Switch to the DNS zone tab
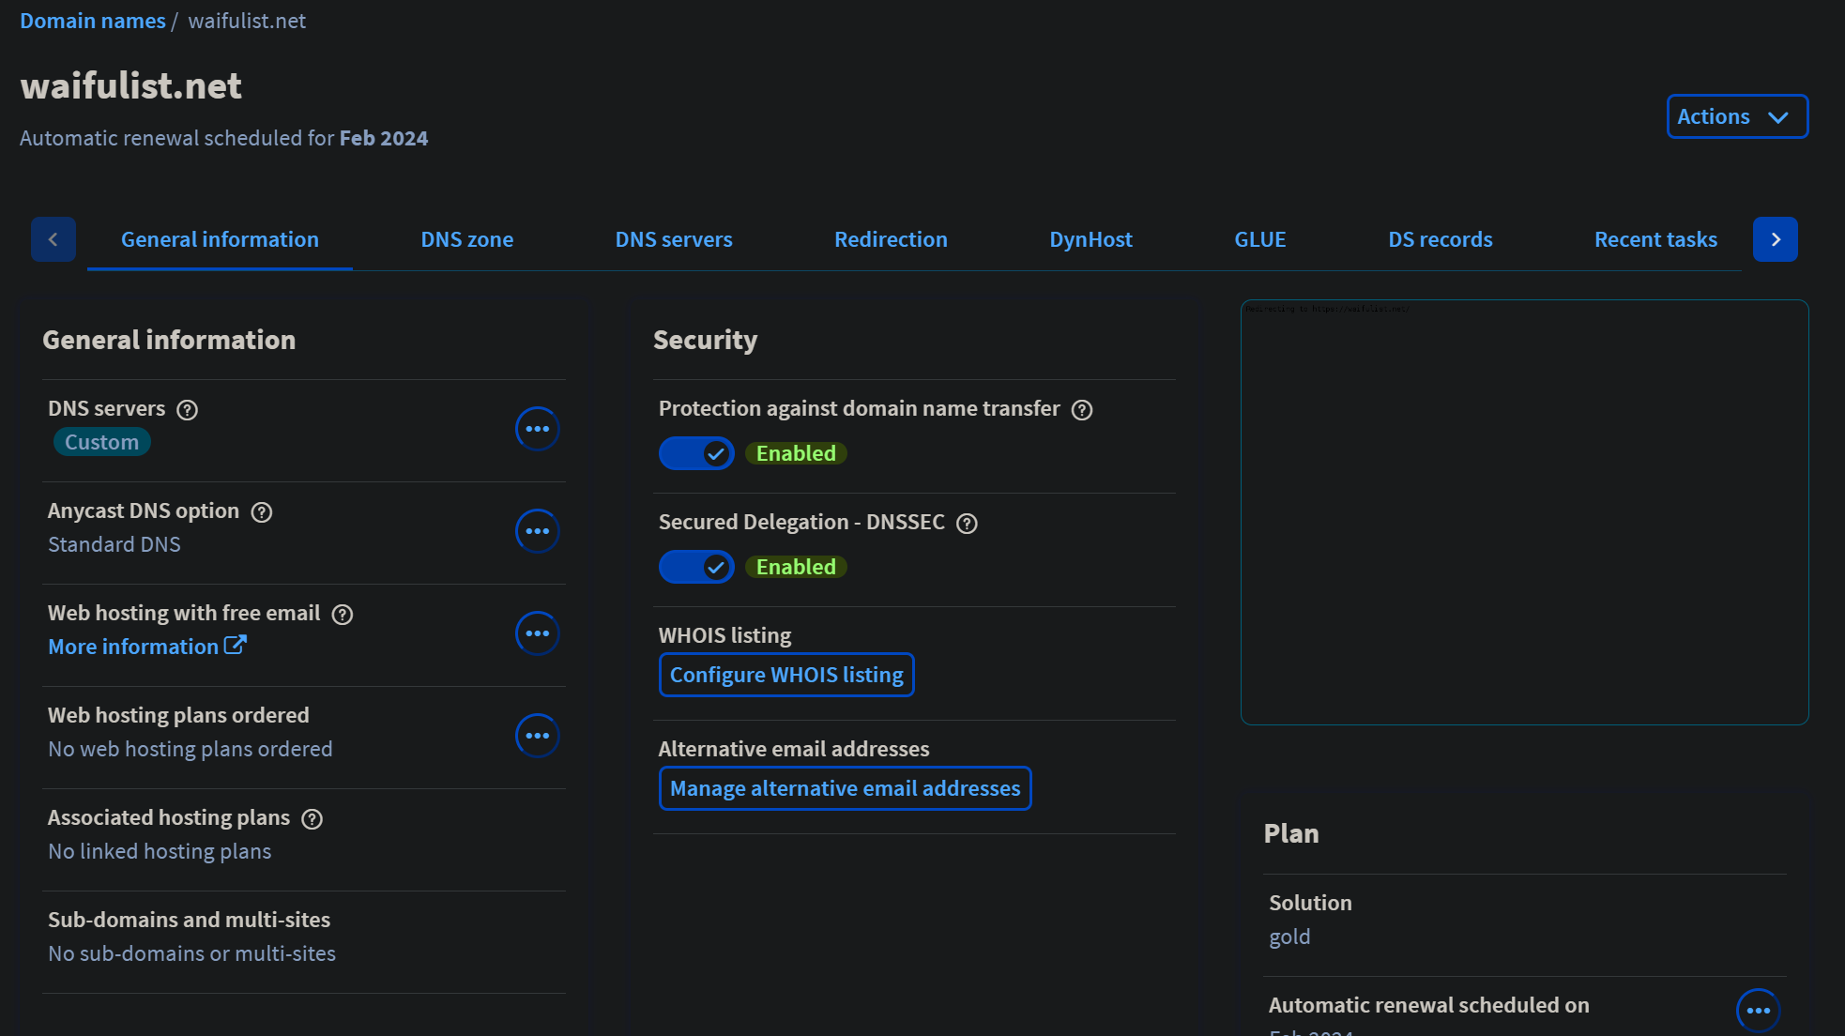The image size is (1845, 1036). (x=466, y=240)
